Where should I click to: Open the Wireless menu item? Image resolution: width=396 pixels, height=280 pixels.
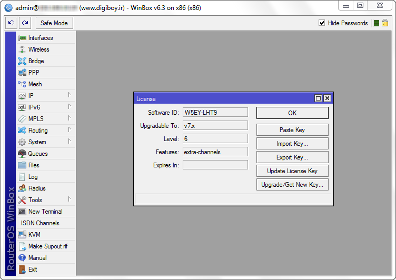pos(46,49)
